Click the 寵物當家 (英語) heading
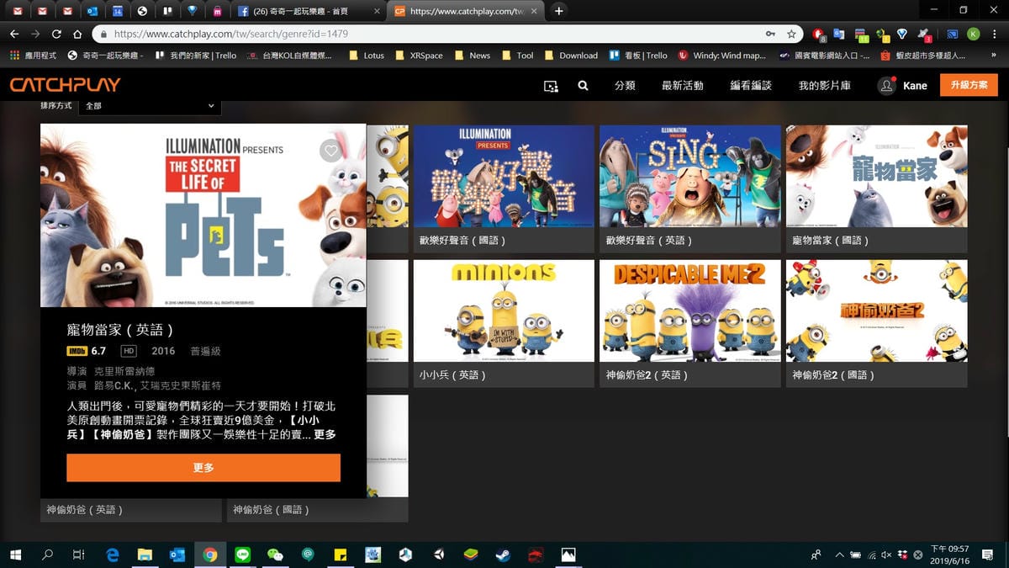 pos(120,330)
